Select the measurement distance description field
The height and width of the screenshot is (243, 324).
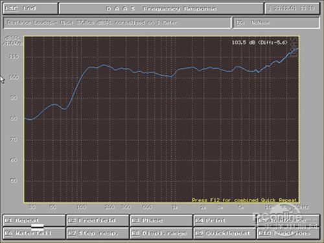[117, 23]
